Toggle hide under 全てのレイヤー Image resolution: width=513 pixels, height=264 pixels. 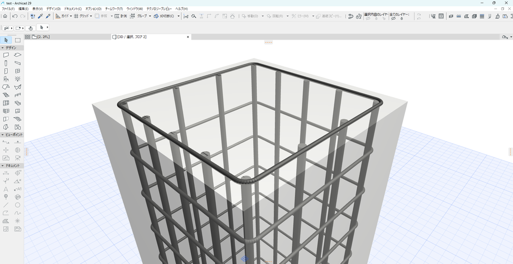click(x=393, y=18)
